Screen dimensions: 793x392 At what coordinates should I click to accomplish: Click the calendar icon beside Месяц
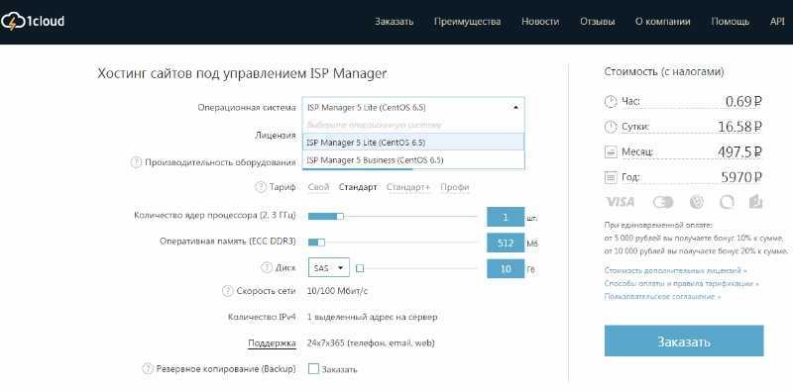pos(611,152)
